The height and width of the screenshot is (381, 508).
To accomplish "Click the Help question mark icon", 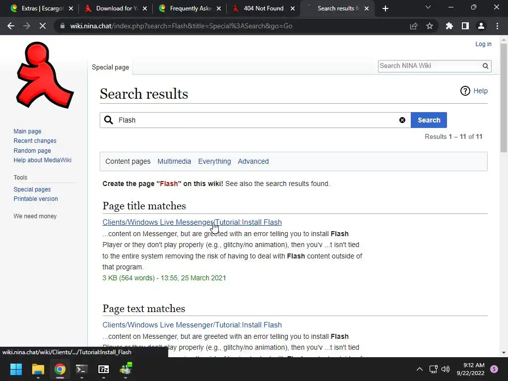I will [465, 91].
